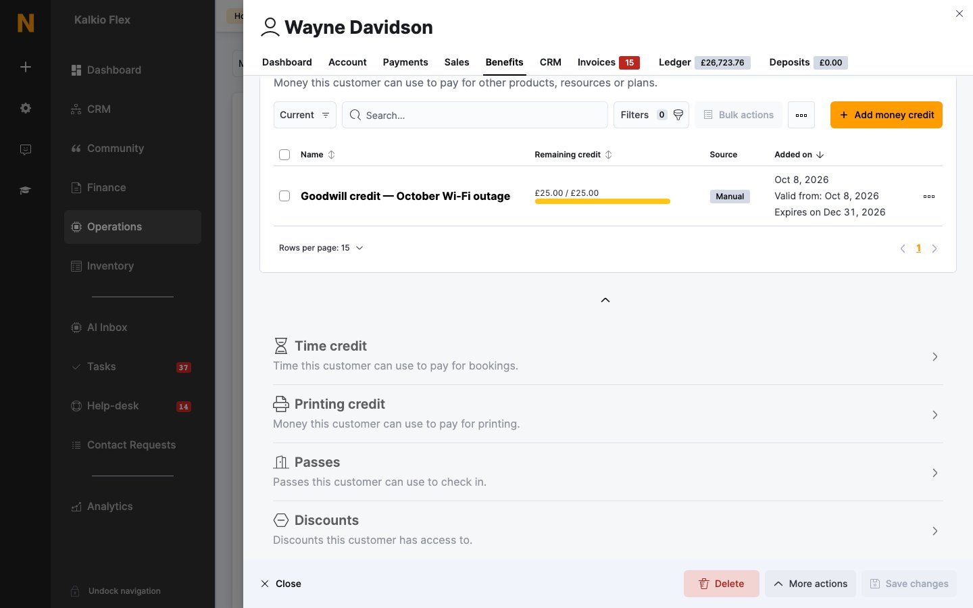Expand the Printing credit section
Screen dimensions: 973x608
point(608,414)
